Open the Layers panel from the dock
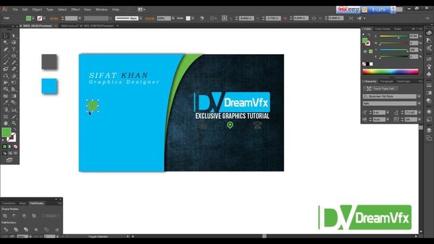 429,130
